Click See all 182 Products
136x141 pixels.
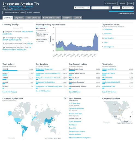tap(10, 92)
